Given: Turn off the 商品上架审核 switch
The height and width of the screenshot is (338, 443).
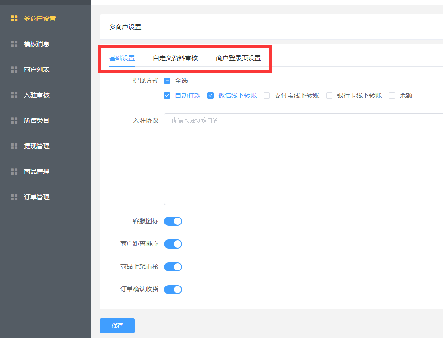Looking at the screenshot, I should [x=173, y=267].
